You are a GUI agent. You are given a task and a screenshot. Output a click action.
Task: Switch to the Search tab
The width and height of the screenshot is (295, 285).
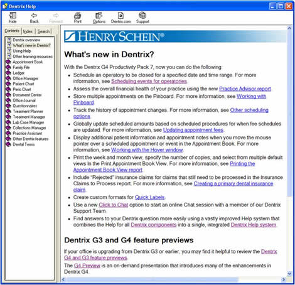tap(43, 31)
